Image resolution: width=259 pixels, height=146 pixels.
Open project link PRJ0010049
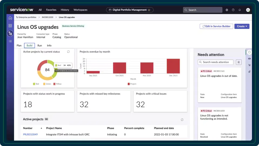(x=30, y=134)
